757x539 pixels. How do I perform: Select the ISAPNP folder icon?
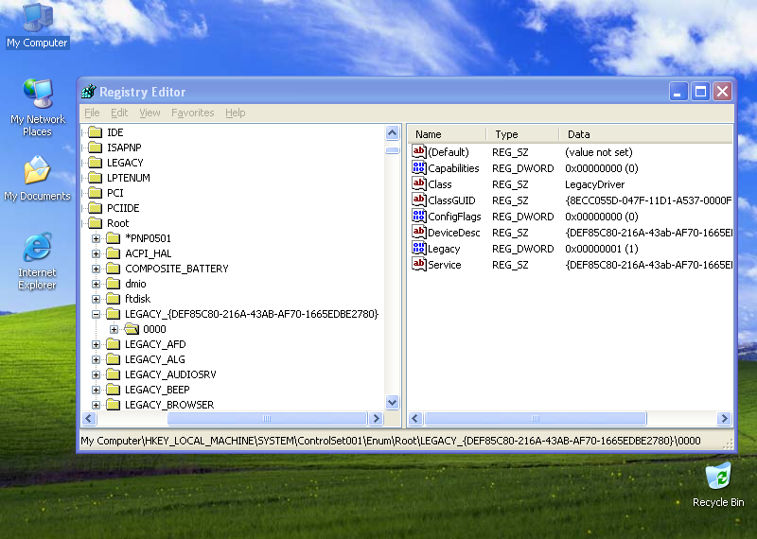pos(96,148)
